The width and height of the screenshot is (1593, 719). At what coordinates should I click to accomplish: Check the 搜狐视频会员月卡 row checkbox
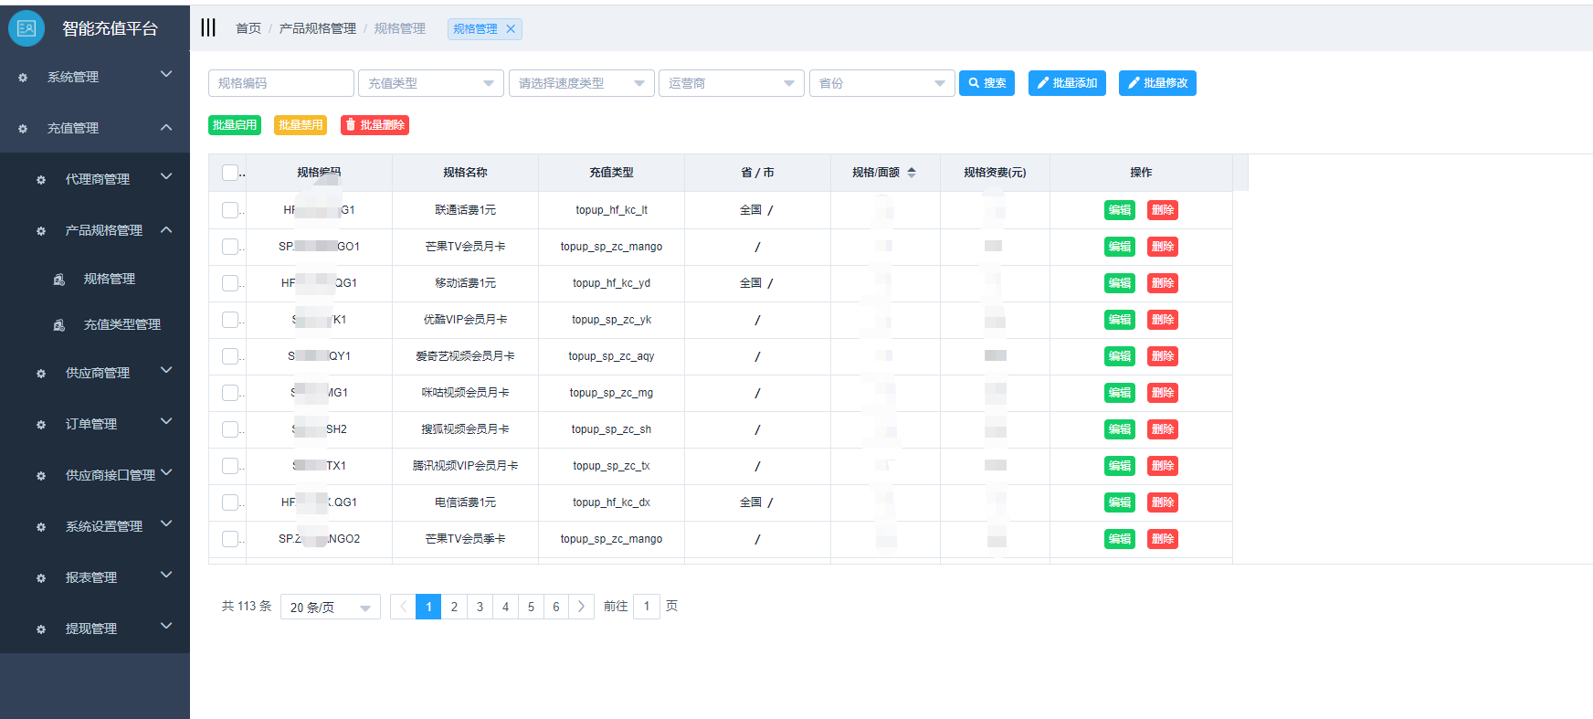(230, 429)
